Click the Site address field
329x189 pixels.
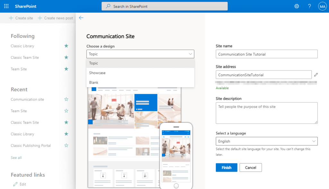point(263,75)
